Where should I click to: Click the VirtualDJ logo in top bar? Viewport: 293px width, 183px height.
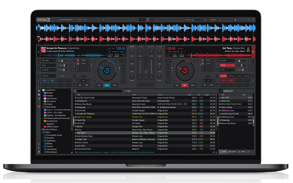pos(44,19)
